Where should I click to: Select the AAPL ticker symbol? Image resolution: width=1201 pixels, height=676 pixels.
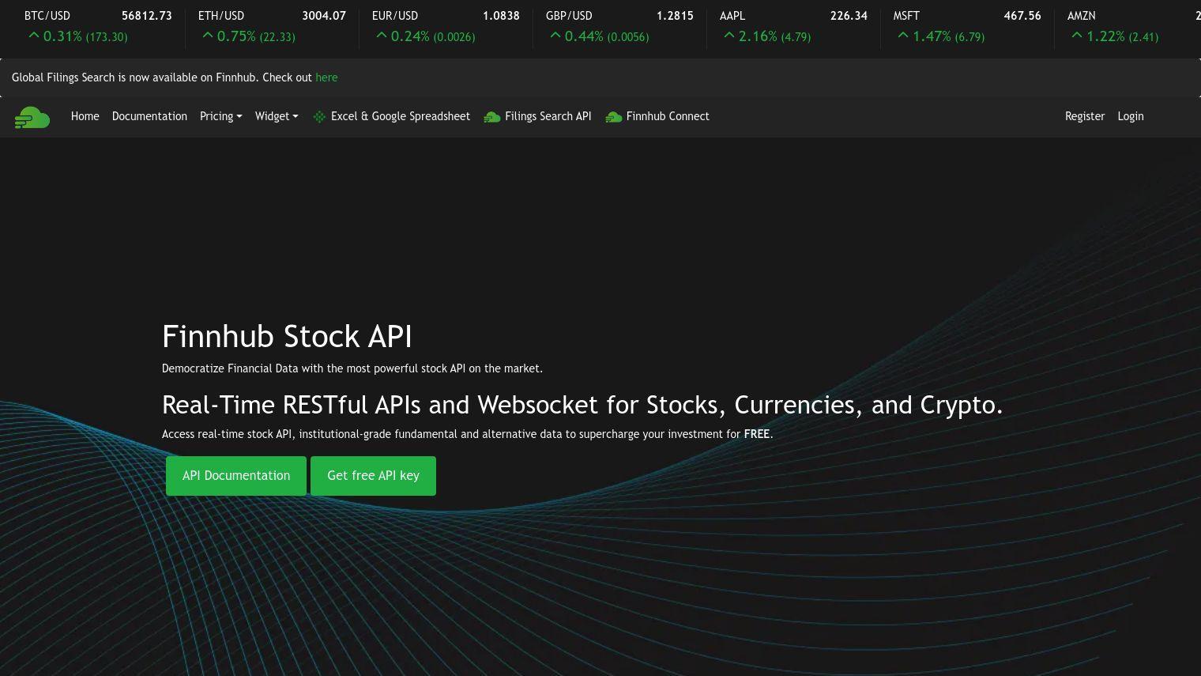(732, 16)
